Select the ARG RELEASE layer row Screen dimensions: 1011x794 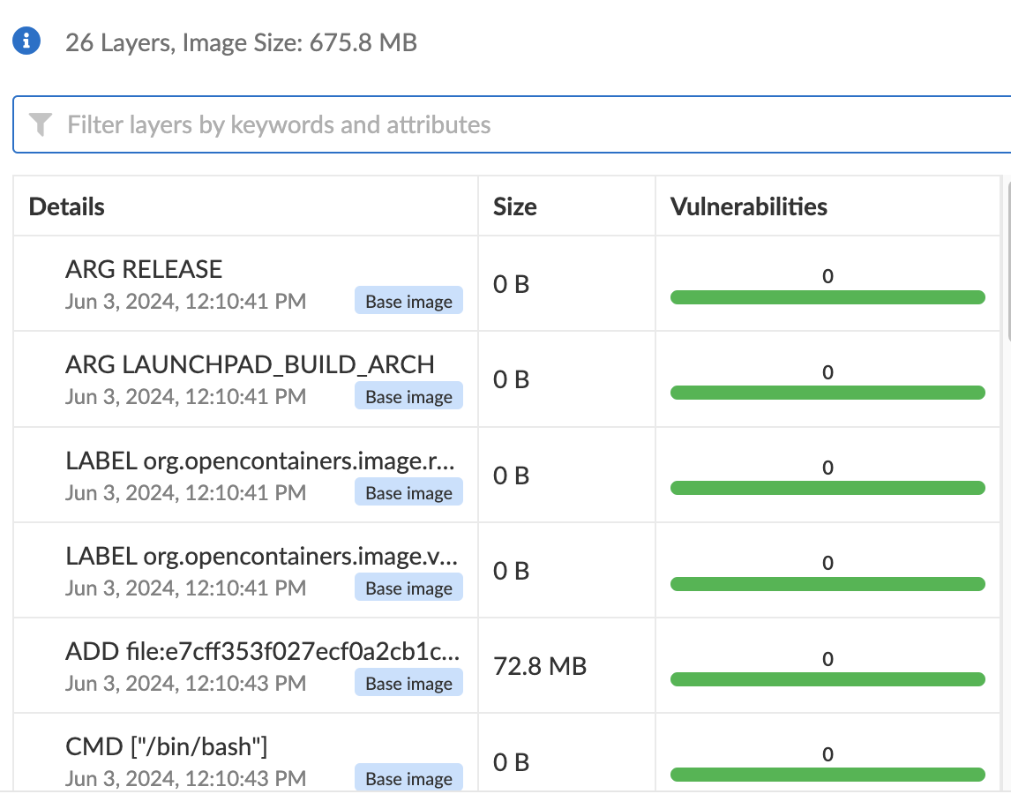[x=144, y=269]
